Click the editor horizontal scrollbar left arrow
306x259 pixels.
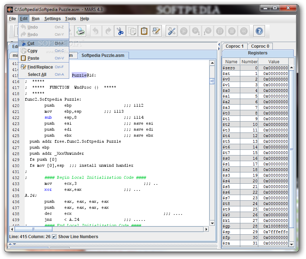[12, 229]
